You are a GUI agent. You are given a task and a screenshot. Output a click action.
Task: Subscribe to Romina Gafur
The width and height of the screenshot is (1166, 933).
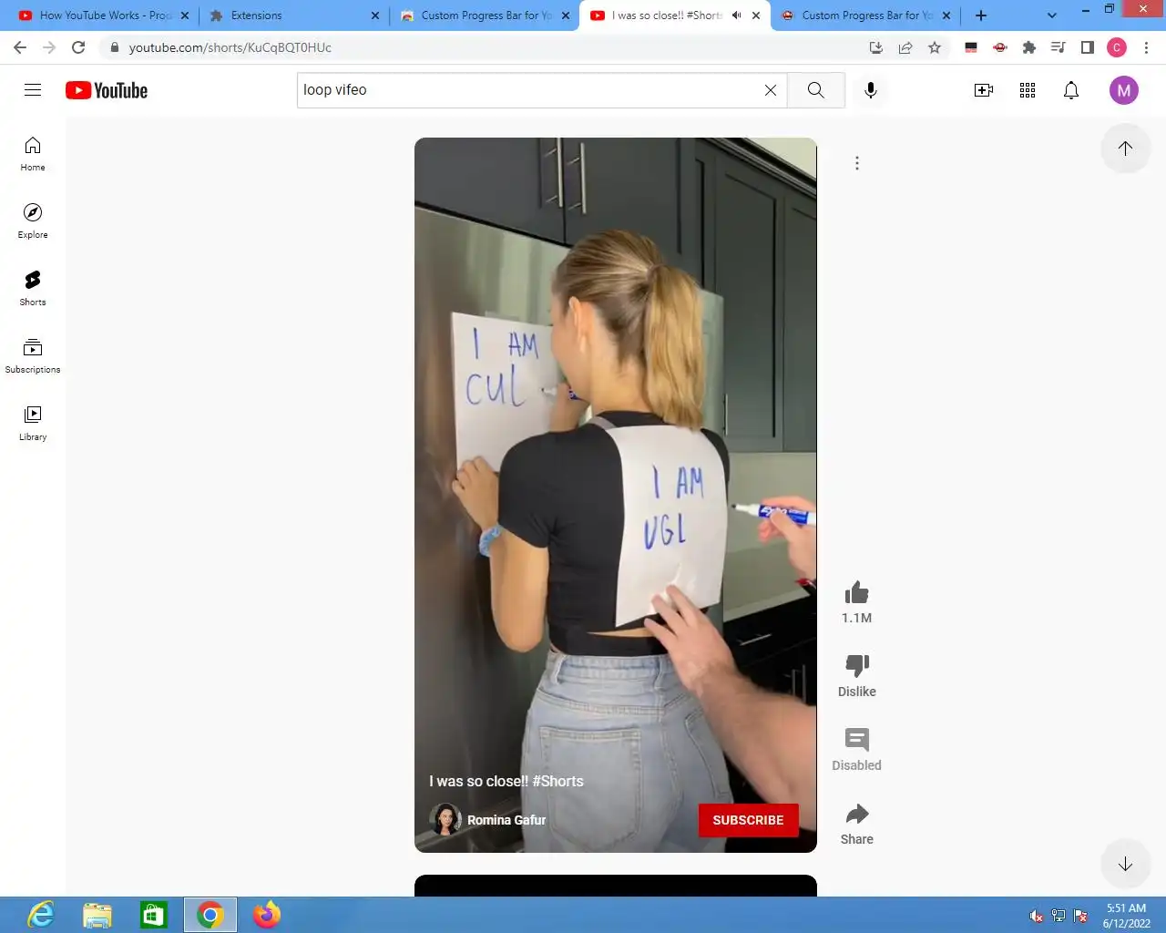(x=748, y=820)
